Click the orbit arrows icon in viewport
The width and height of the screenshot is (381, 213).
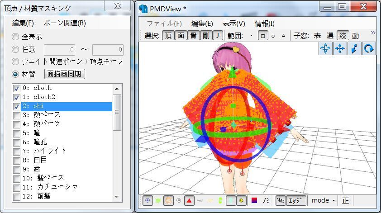(x=325, y=49)
